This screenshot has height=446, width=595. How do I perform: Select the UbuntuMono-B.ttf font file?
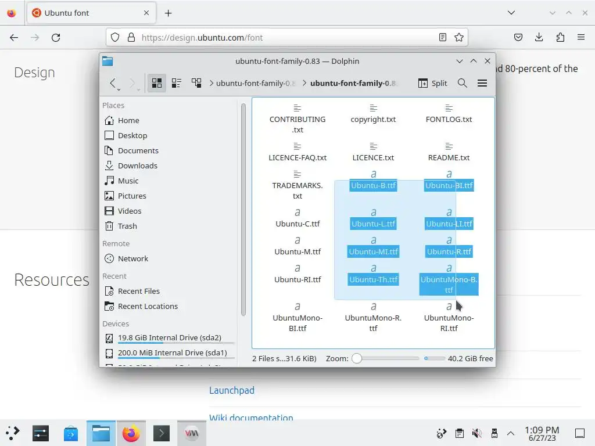pos(449,279)
